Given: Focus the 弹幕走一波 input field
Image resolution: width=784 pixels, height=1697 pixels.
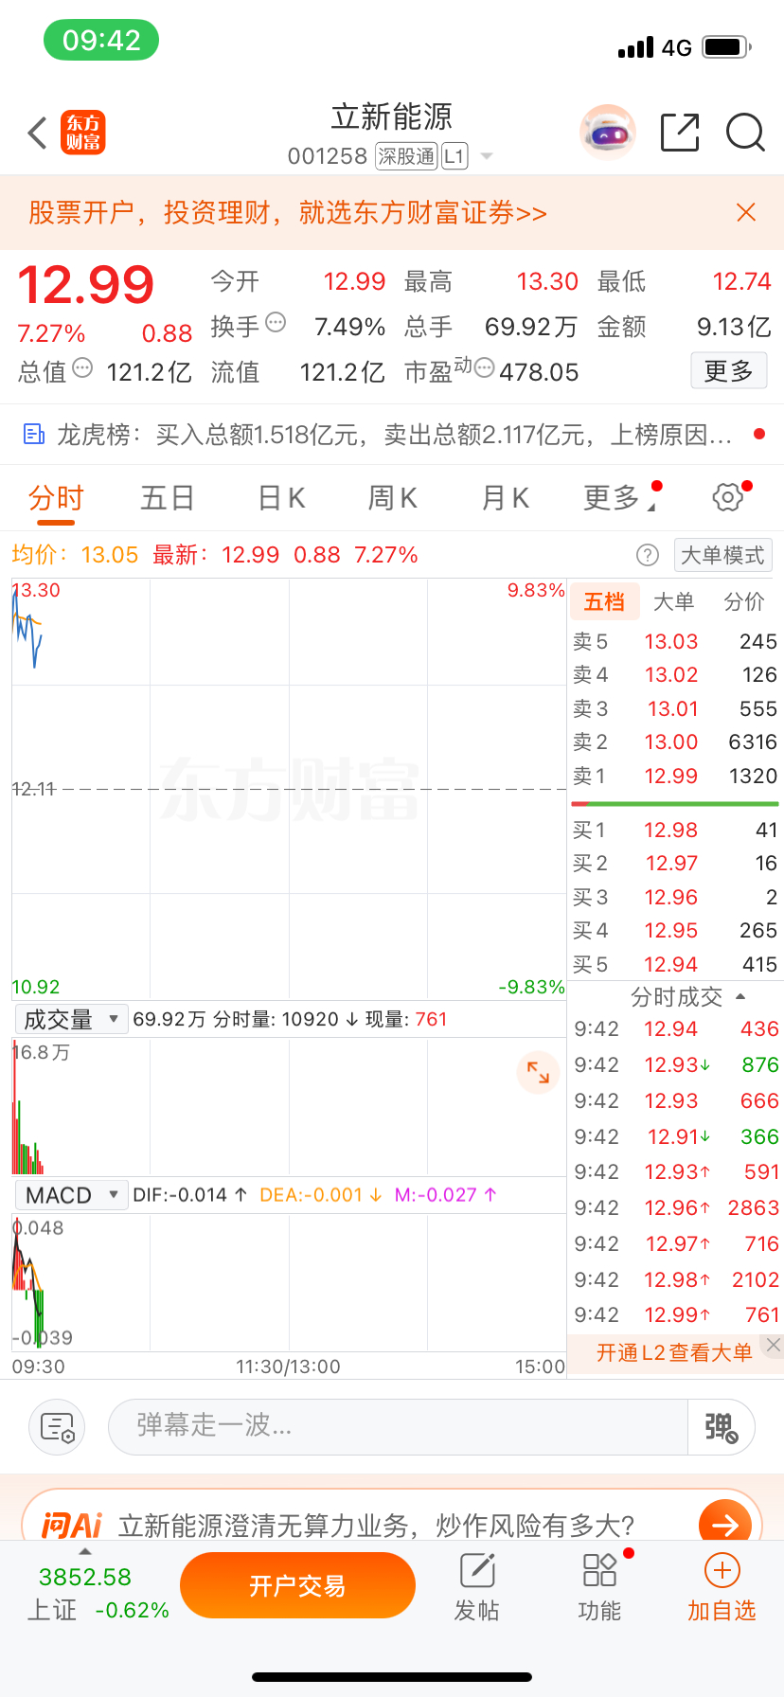Looking at the screenshot, I should (x=398, y=1426).
